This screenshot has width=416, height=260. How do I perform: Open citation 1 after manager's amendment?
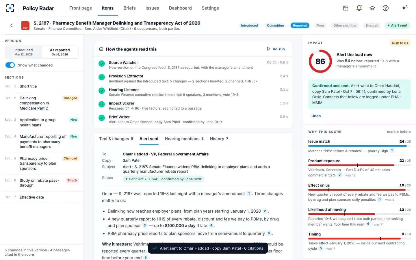(x=249, y=194)
